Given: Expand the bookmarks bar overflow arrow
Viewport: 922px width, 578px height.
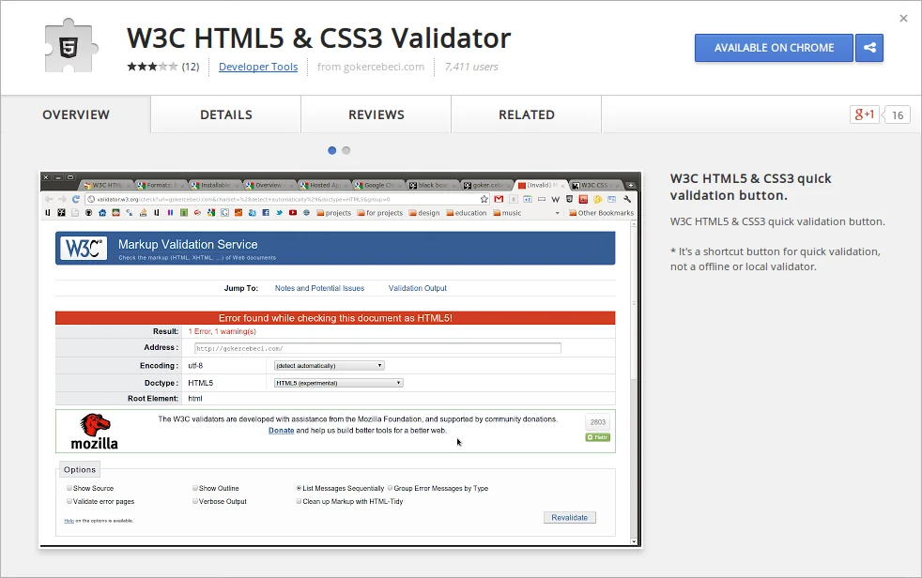Looking at the screenshot, I should coord(558,213).
